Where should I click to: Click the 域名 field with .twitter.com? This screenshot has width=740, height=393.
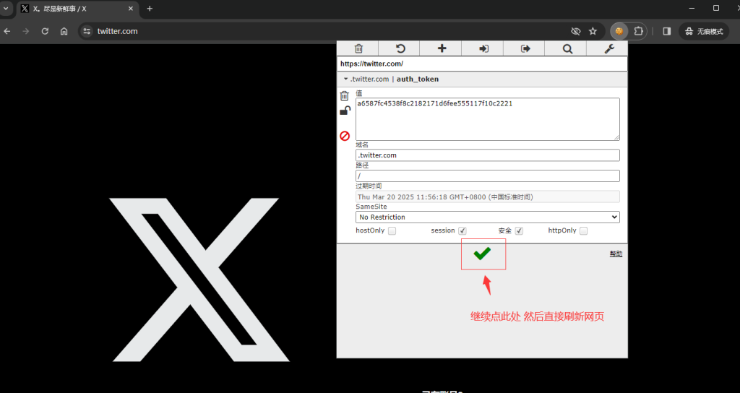pos(488,155)
